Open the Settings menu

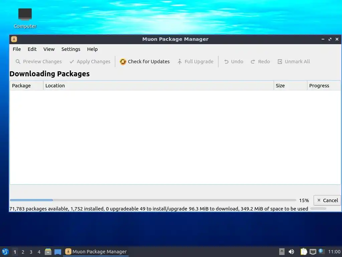tap(71, 49)
